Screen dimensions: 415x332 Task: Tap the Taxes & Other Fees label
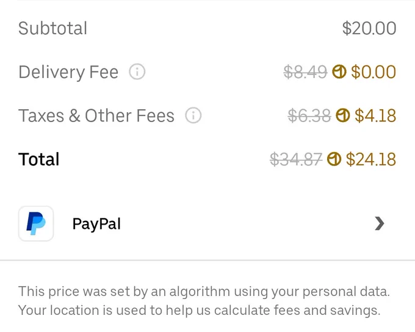pyautogui.click(x=96, y=115)
